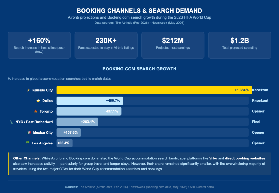Click the 'Knockout' tag on Dallas row
Viewport: 279px width, 193px height.
(x=260, y=101)
